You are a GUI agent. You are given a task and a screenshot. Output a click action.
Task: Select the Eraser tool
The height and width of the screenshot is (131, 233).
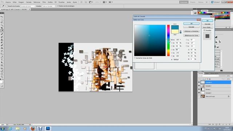point(2,45)
